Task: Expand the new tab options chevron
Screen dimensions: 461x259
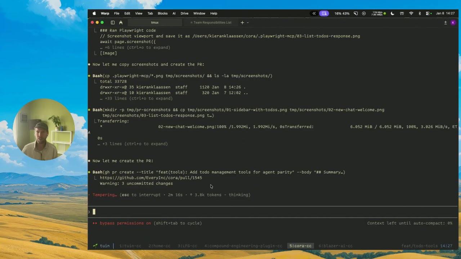Action: tap(247, 22)
